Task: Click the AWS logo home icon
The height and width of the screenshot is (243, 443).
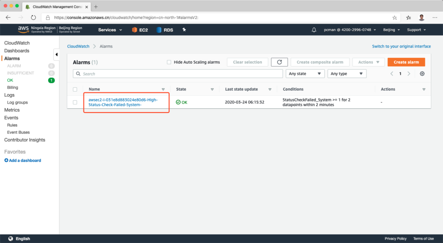Action: pos(23,29)
